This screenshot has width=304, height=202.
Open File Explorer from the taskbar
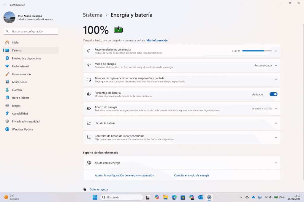165,197
